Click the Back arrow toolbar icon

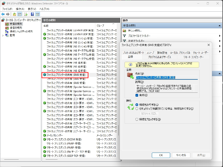click(3, 14)
